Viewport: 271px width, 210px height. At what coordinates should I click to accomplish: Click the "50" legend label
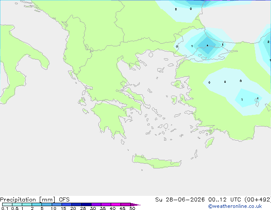(x=132, y=208)
